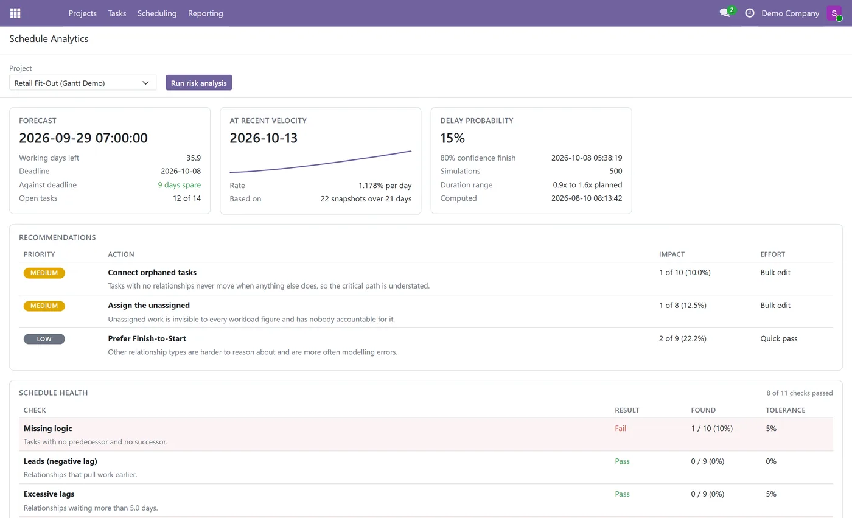The image size is (852, 518).
Task: Click the Excessive lags check
Action: (49, 494)
